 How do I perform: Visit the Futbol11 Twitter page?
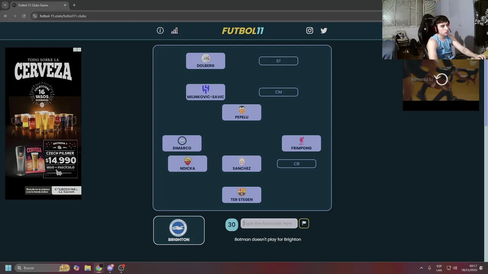[x=324, y=30]
